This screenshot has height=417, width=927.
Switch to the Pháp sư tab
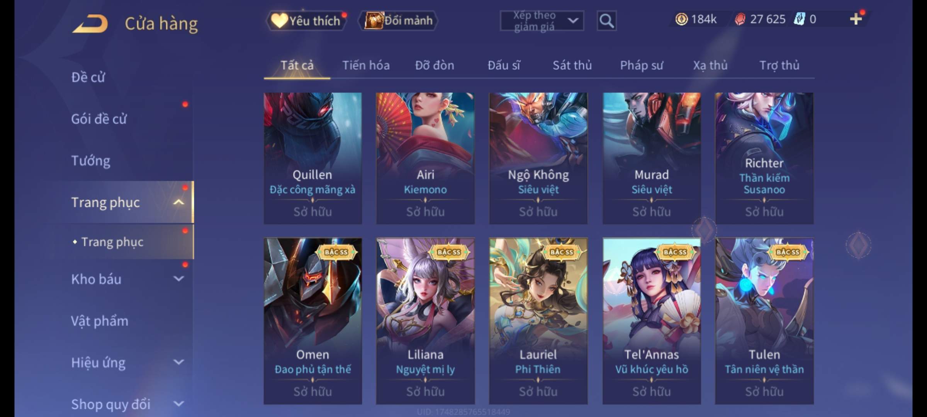(642, 65)
